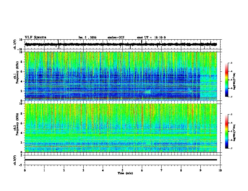This screenshot has height=191, width=248.
Task: Click the "start UT = 18:10:0" text
Action: tap(151, 37)
